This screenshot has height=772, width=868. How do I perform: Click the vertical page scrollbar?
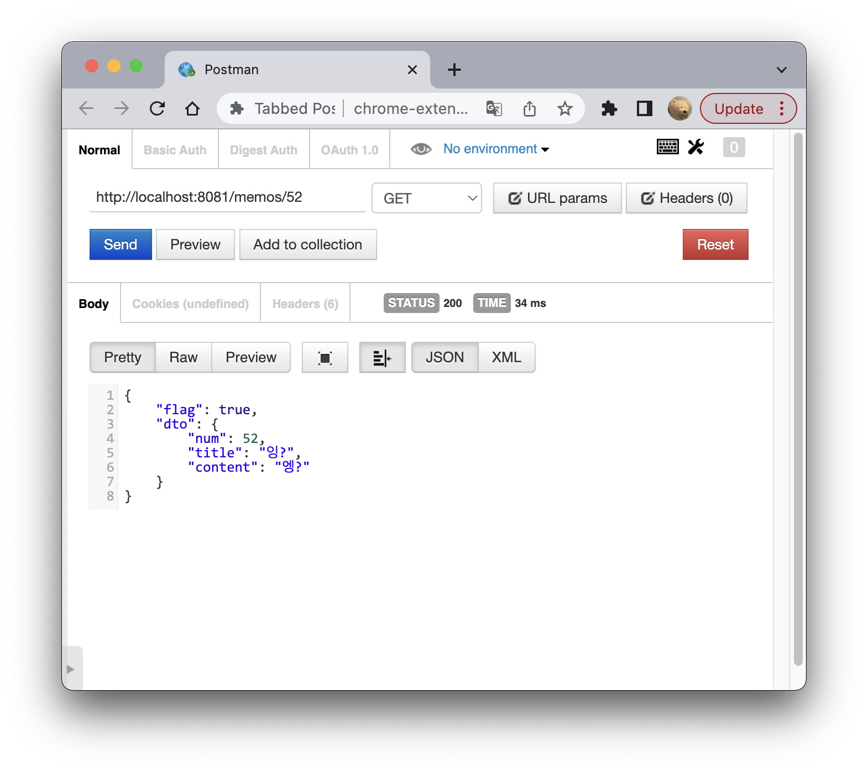pos(798,398)
